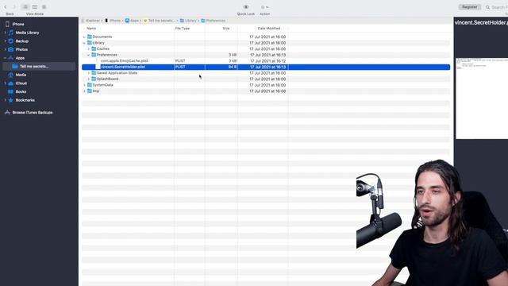Expand the SystemData folder chevron

tap(85, 85)
